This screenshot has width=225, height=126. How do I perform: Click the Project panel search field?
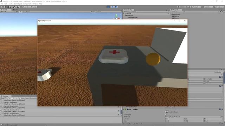(x=201, y=12)
